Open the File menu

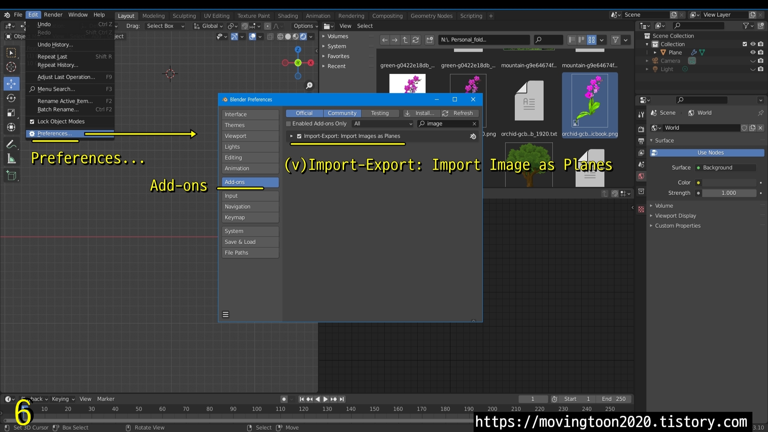18,15
